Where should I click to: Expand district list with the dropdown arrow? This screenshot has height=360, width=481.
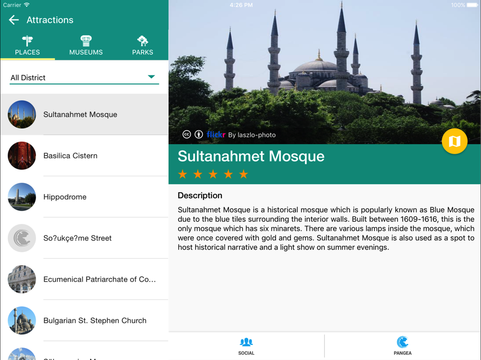point(151,76)
